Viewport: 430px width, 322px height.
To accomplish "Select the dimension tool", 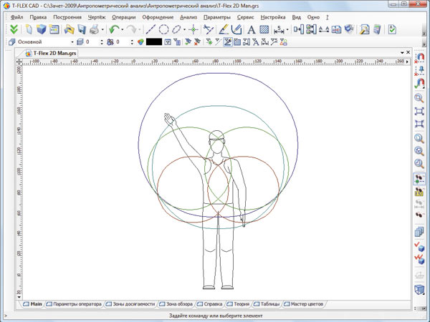I will (279, 29).
